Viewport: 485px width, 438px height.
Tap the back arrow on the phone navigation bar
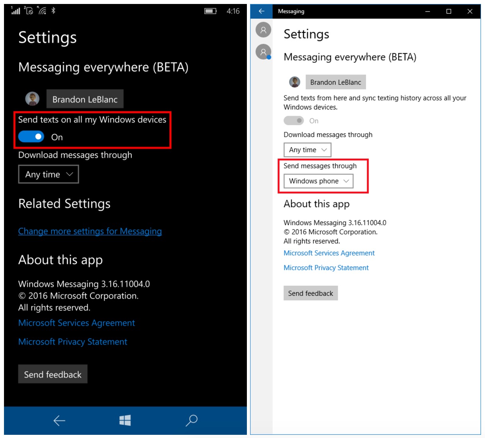point(58,420)
